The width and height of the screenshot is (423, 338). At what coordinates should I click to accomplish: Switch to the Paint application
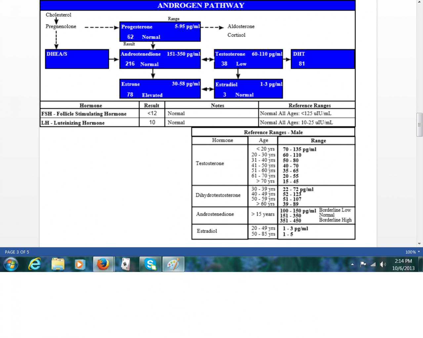pos(173,264)
